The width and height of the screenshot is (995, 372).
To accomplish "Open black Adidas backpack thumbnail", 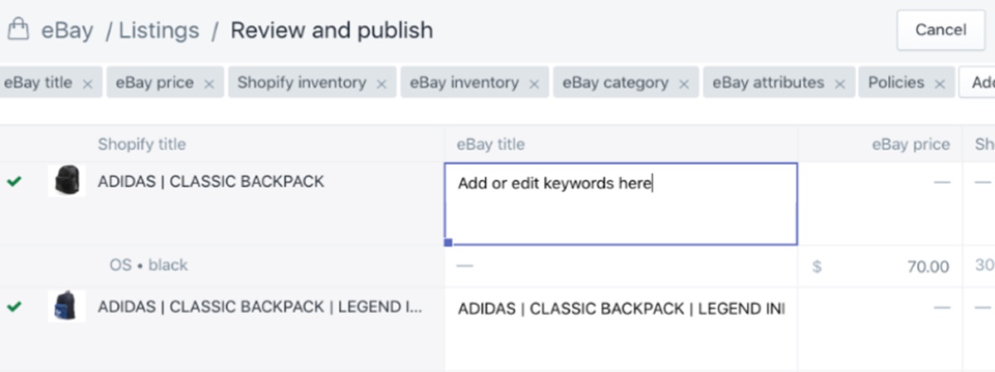I will (66, 181).
